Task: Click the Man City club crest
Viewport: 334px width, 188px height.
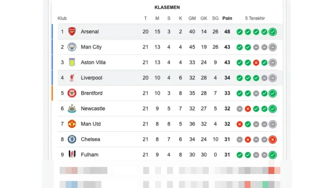Action: point(72,47)
